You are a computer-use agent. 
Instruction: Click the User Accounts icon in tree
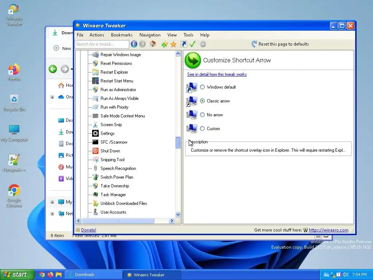point(95,212)
